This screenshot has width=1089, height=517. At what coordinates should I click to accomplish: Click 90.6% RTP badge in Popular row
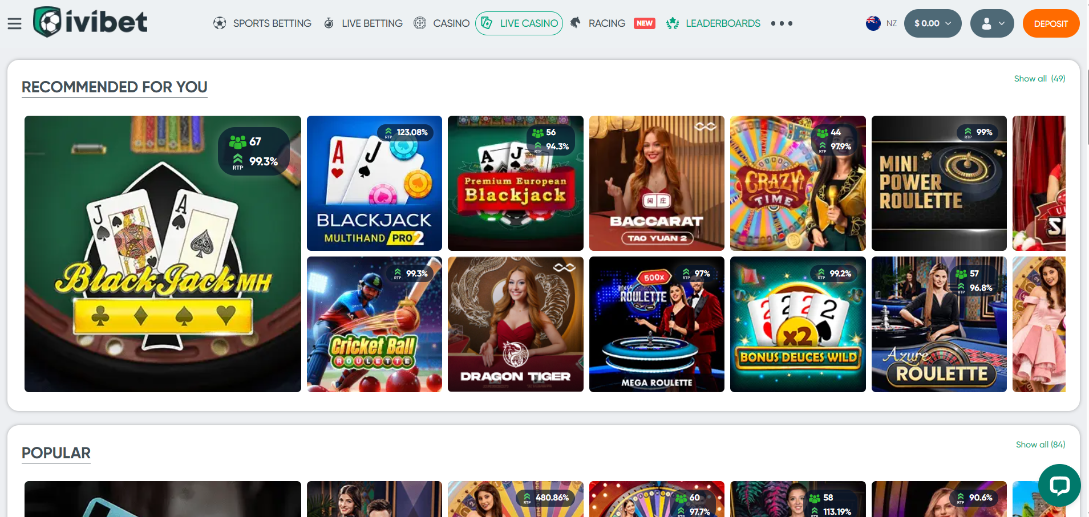[x=974, y=498]
